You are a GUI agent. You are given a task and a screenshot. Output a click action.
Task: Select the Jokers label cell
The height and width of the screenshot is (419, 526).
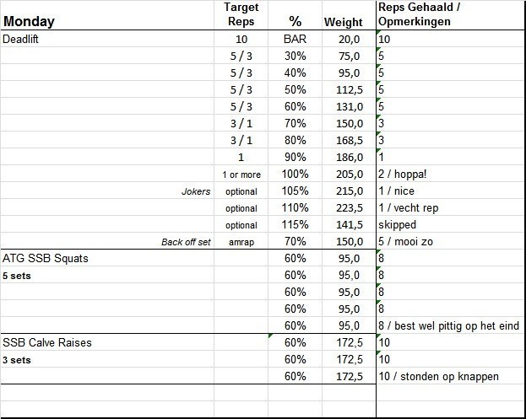(x=195, y=191)
